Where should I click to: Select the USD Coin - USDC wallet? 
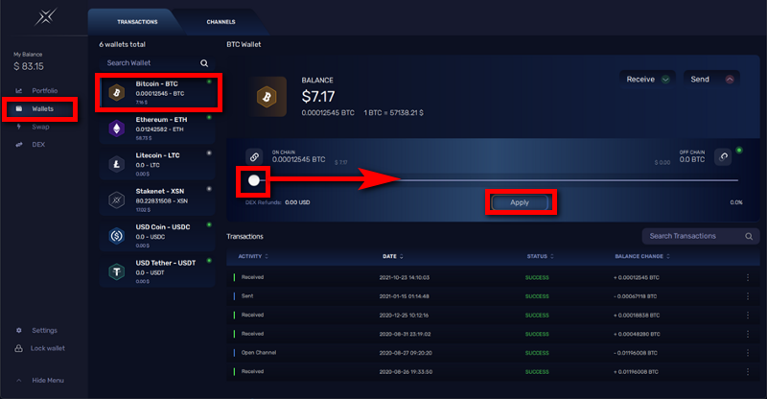pos(157,236)
